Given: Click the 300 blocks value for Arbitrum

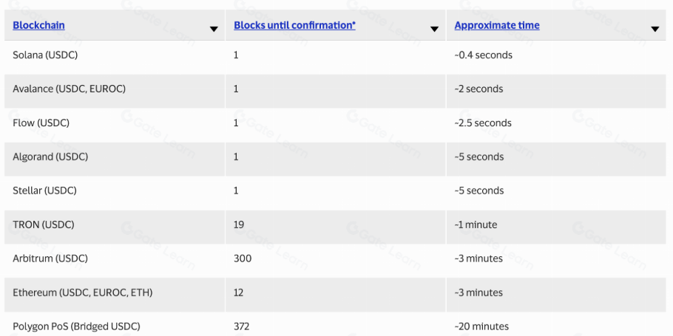Looking at the screenshot, I should tap(243, 258).
